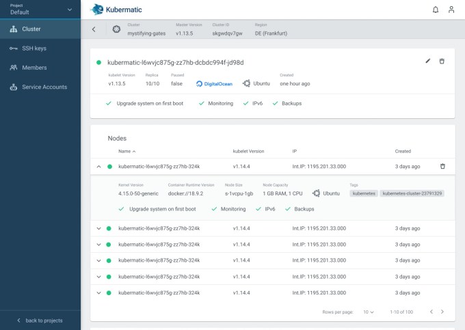Delete the expanded node using trash icon
Viewport: 465px width, 330px height.
442,166
